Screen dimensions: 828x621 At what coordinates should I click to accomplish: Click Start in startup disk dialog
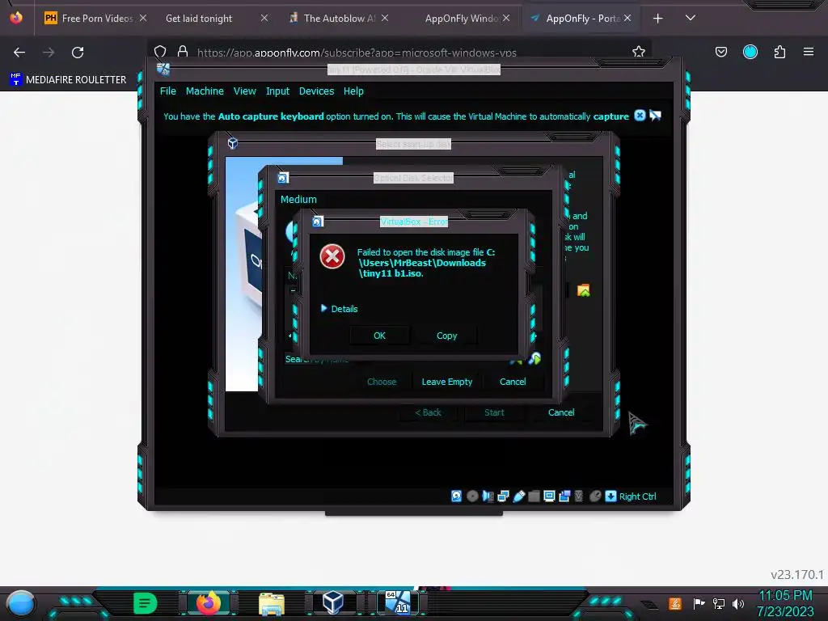click(x=494, y=412)
